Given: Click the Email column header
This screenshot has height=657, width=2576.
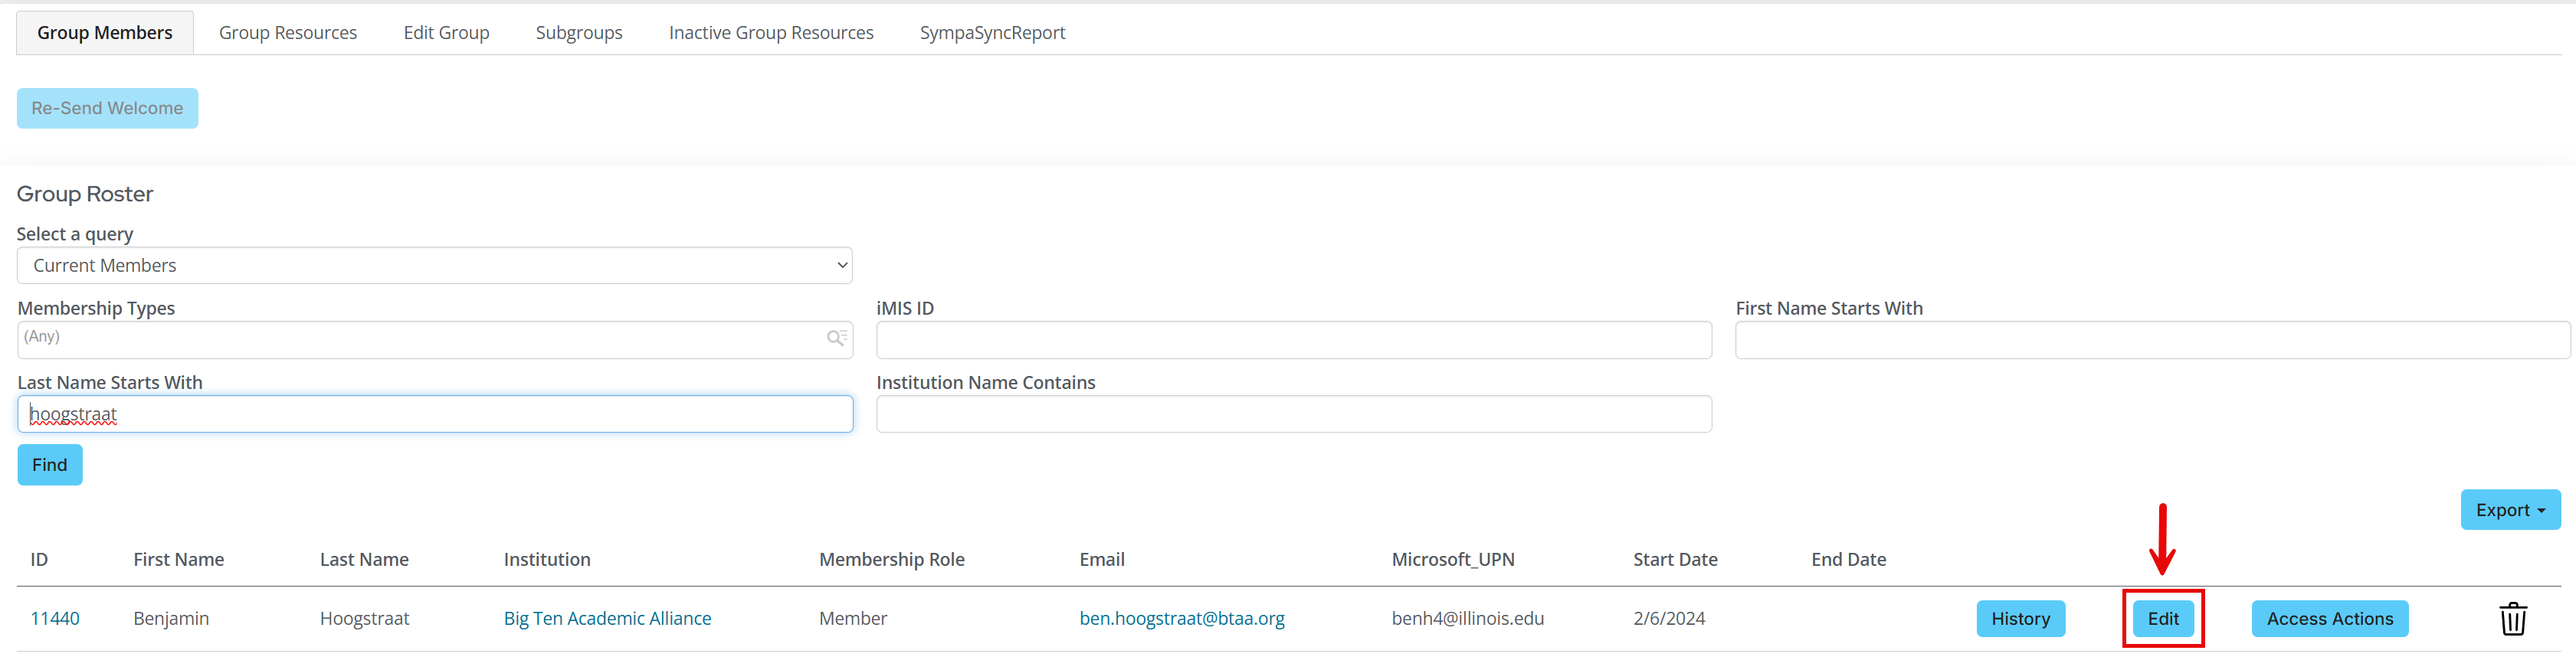Looking at the screenshot, I should [1101, 560].
